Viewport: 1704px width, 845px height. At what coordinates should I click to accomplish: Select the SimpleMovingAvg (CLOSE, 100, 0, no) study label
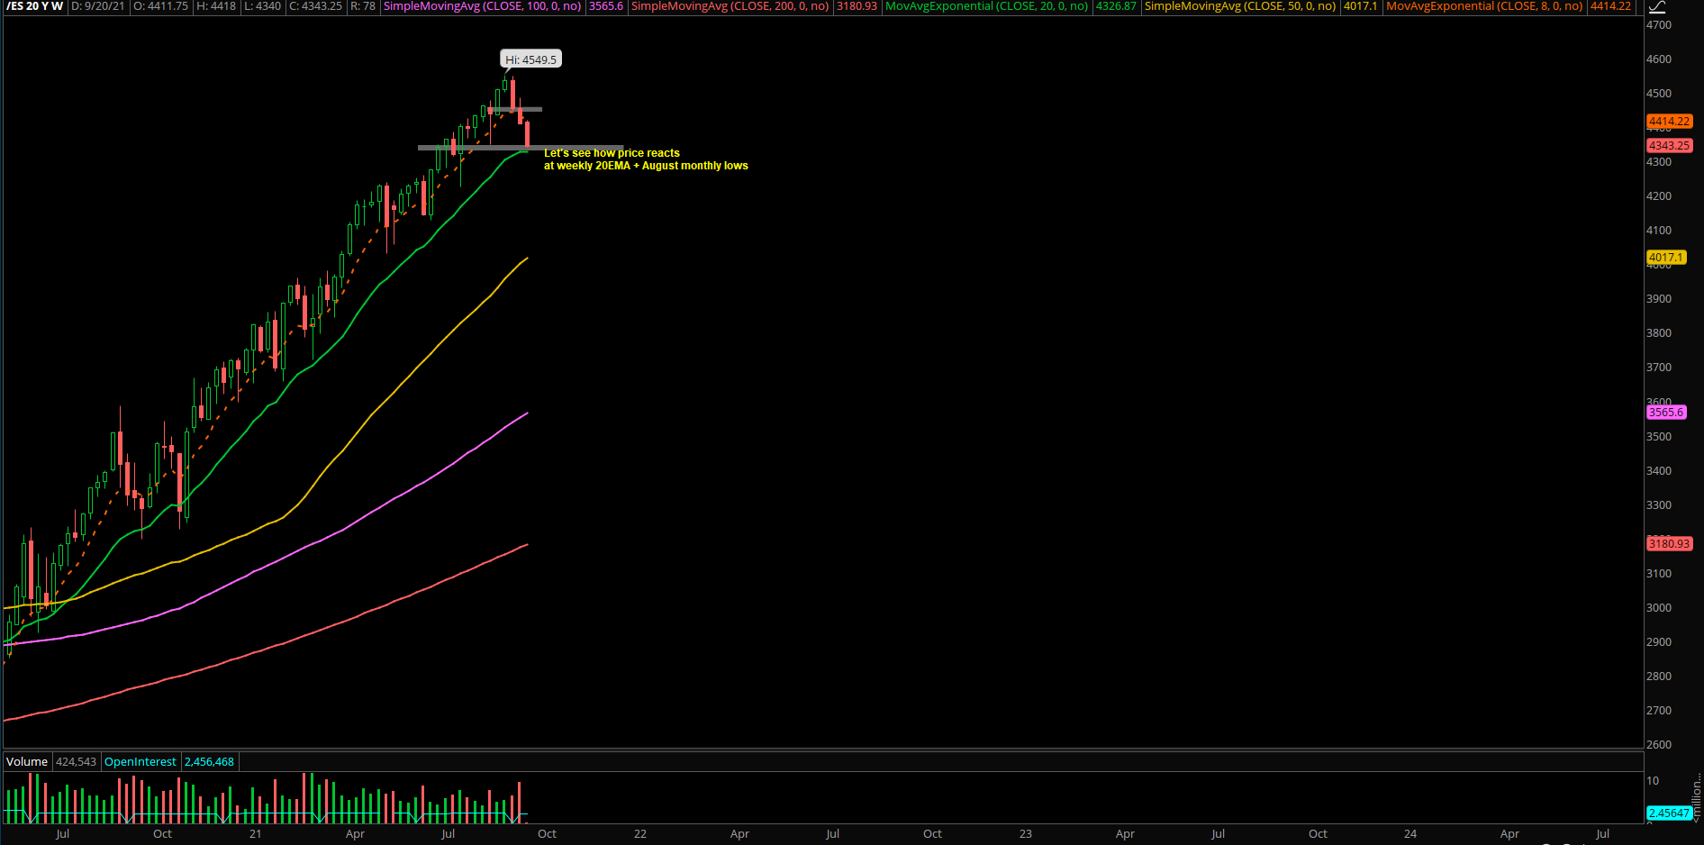pyautogui.click(x=482, y=6)
